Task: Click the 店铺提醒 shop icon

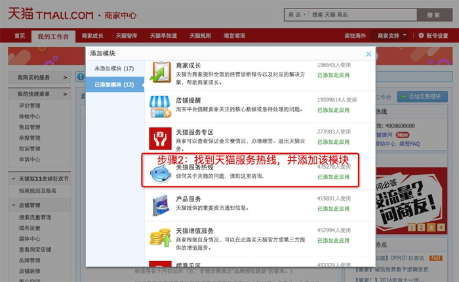Action: [x=160, y=107]
